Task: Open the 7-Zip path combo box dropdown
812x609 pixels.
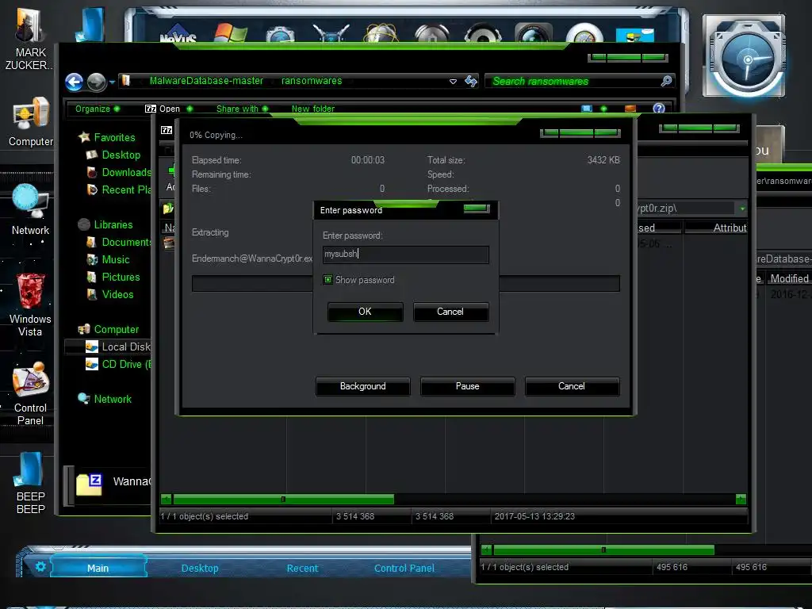Action: (x=742, y=209)
